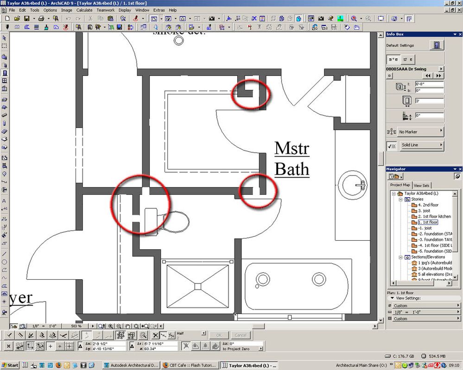463x370 pixels.
Task: Open Autodesk Architectural Desktop taskbar item
Action: point(131,365)
